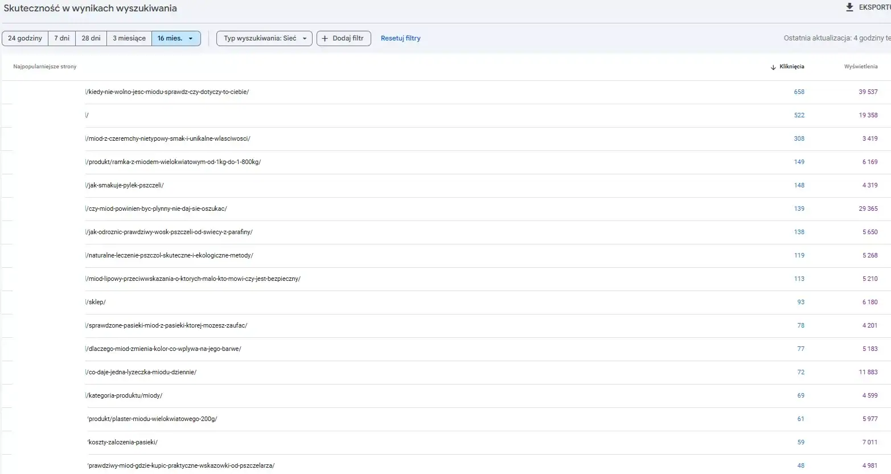Choose the 3 miesiące date range
This screenshot has width=891, height=474.
(129, 38)
